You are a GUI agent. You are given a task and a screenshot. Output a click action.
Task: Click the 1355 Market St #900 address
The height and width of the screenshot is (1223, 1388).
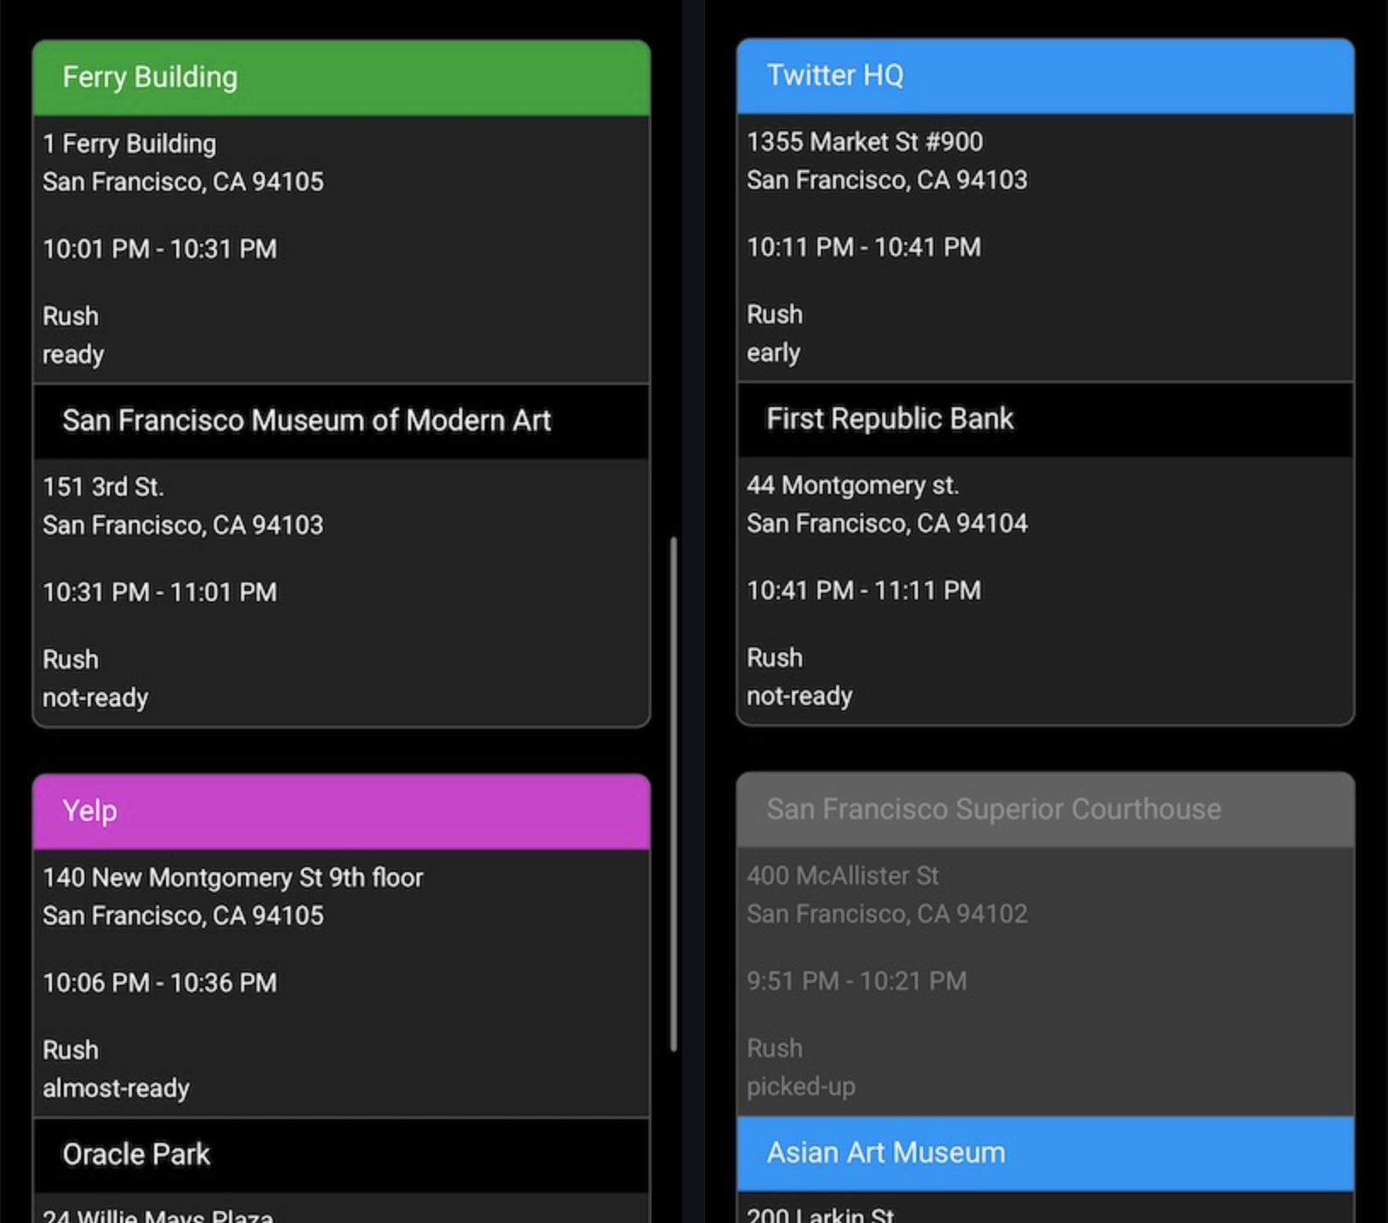864,142
